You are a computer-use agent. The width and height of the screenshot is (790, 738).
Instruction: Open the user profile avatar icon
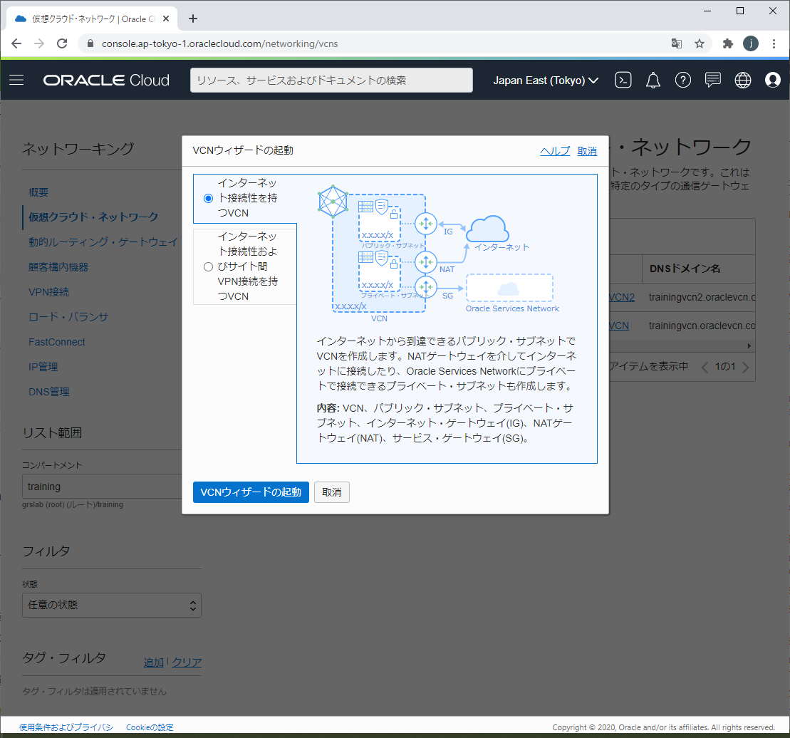click(x=772, y=80)
